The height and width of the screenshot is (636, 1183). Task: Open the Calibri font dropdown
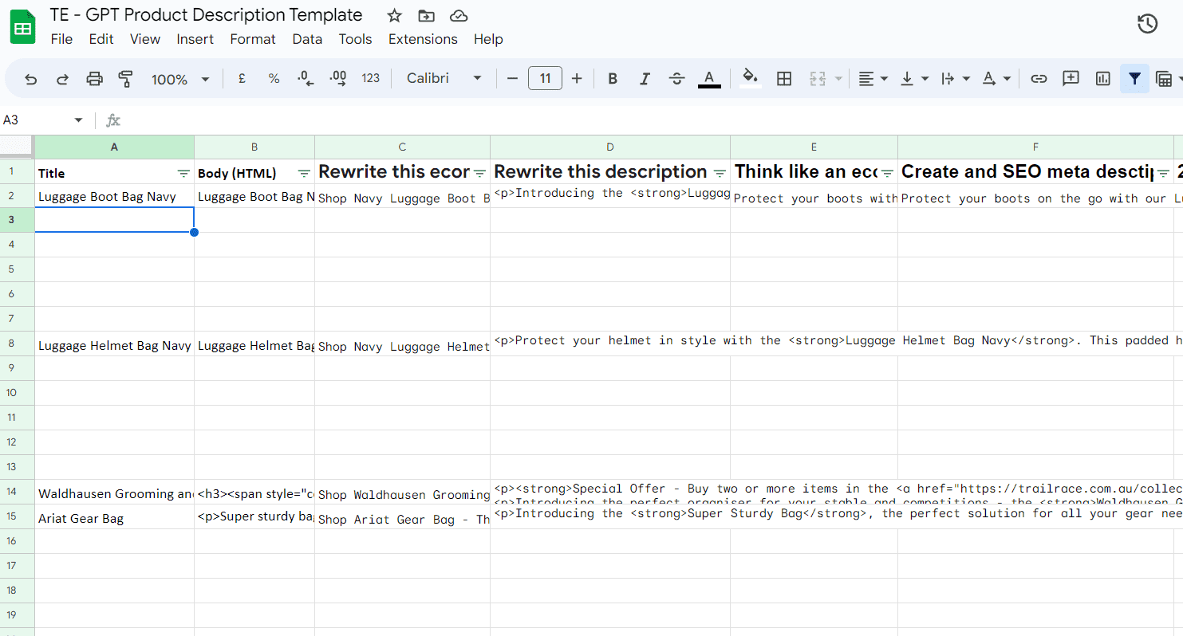click(x=444, y=78)
